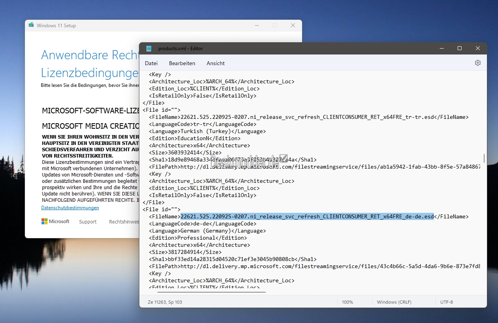Open the Datei menu
This screenshot has width=498, height=323.
[151, 63]
